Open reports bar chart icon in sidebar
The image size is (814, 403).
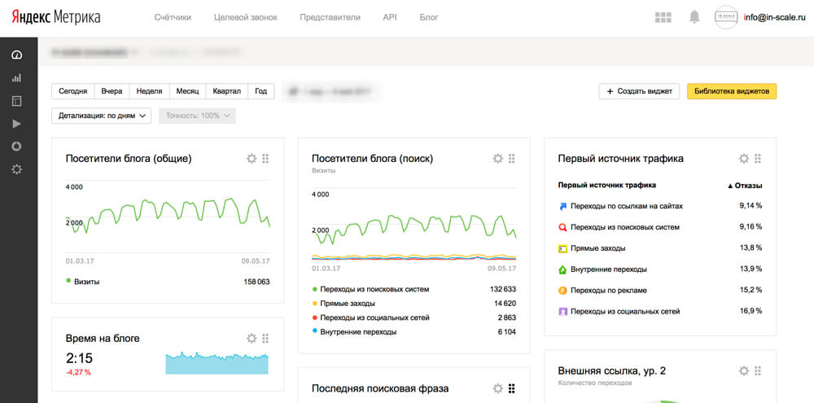(16, 78)
